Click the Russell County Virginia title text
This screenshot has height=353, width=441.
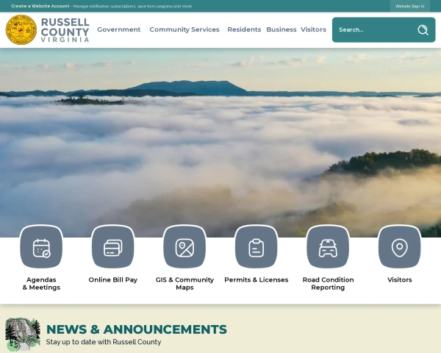pyautogui.click(x=65, y=30)
